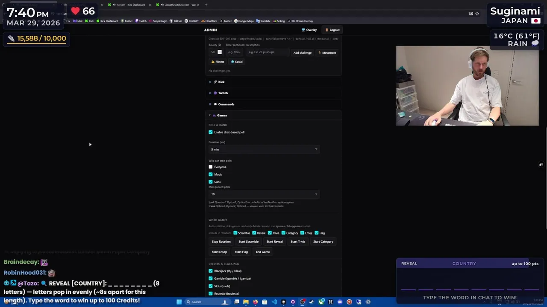Open Windows Start menu

pos(179,302)
